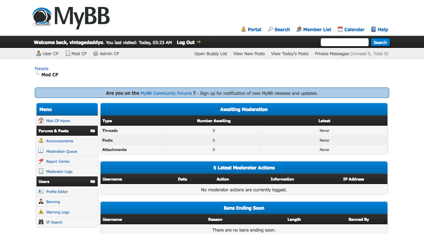Click the Profile Editor card icon
The height and width of the screenshot is (234, 424).
(41, 191)
